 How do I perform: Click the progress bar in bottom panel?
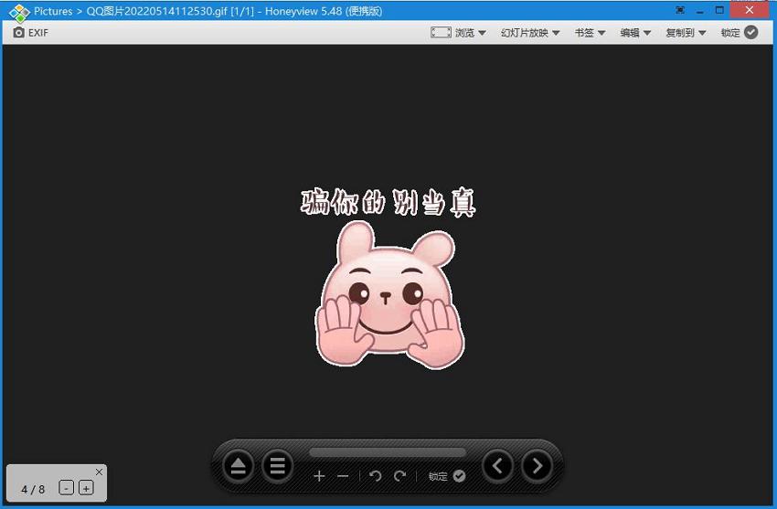click(x=387, y=452)
